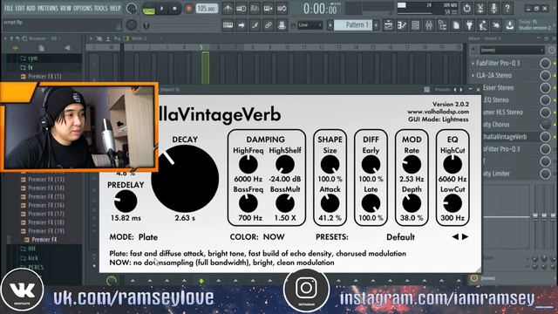The height and width of the screenshot is (314, 558).
Task: Click the main volume knob
Action: (x=132, y=8)
